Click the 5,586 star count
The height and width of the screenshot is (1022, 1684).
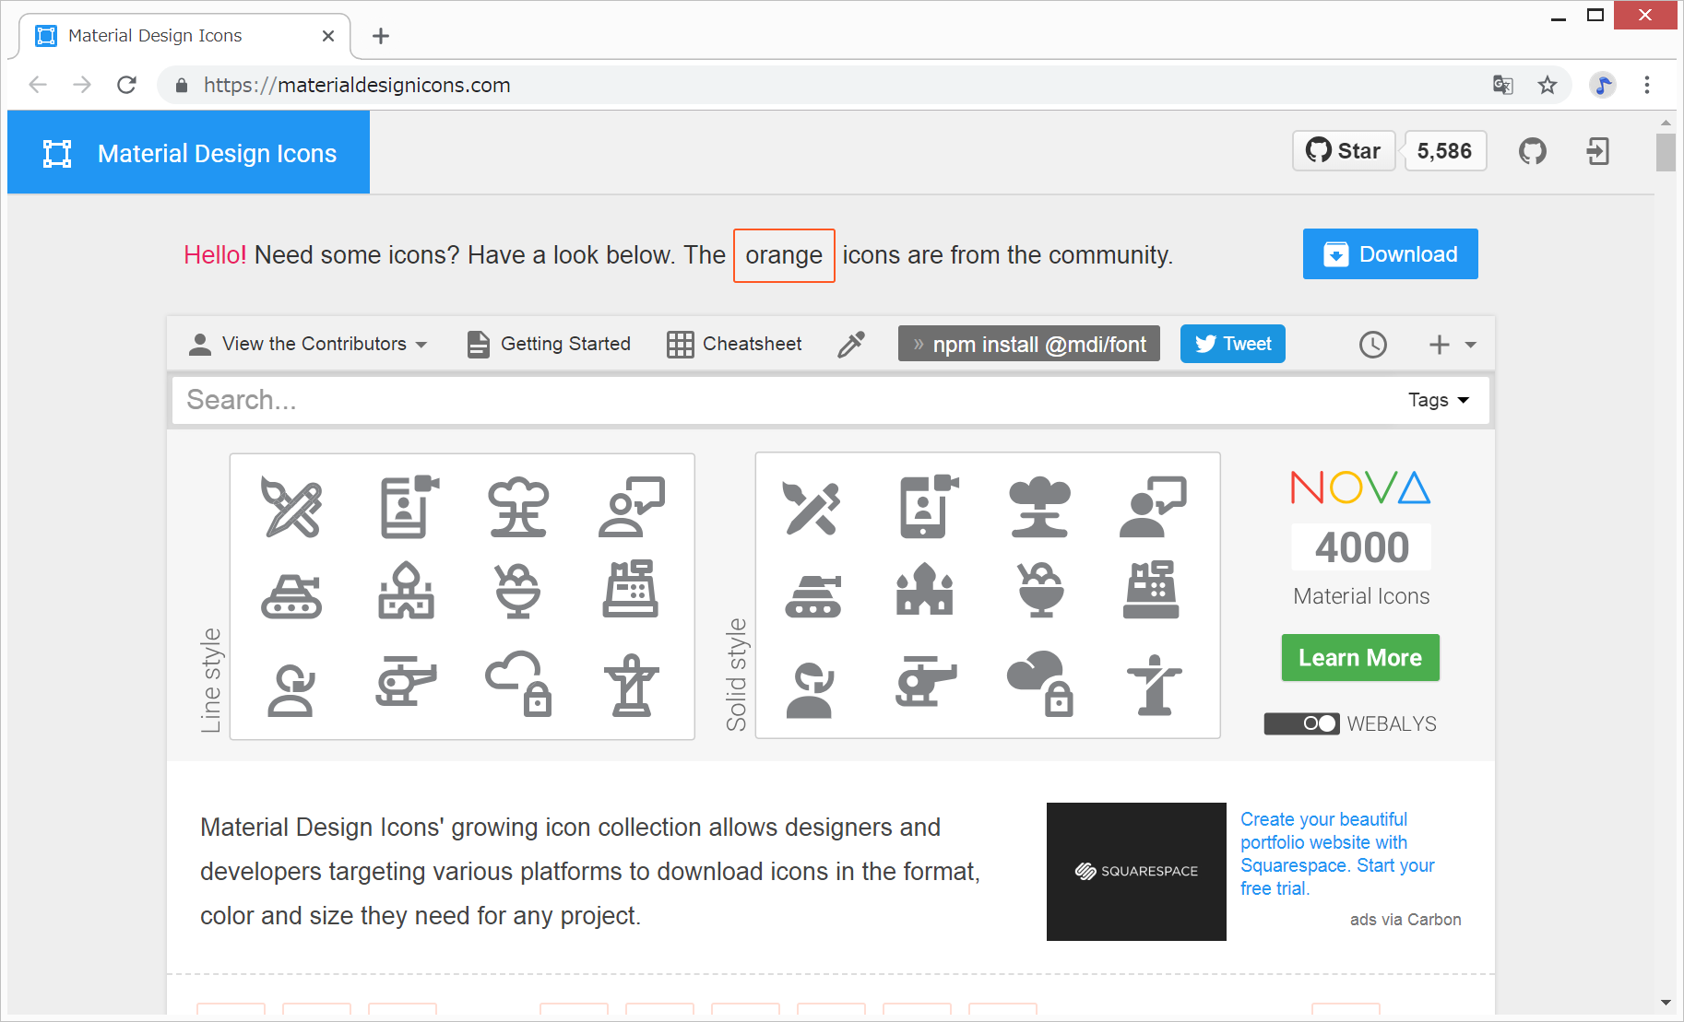click(1444, 151)
